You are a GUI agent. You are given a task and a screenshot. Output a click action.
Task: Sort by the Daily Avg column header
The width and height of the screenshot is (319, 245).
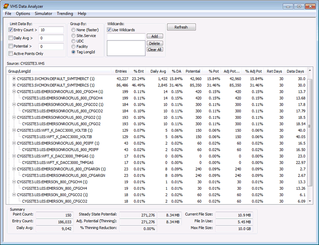[157, 71]
